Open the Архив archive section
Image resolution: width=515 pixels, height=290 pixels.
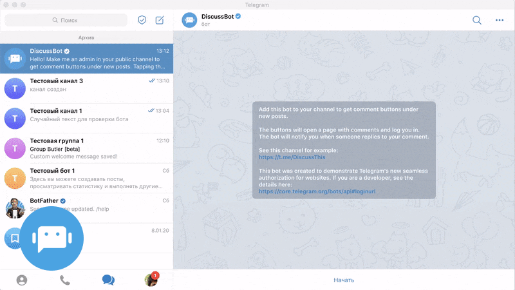tap(86, 37)
